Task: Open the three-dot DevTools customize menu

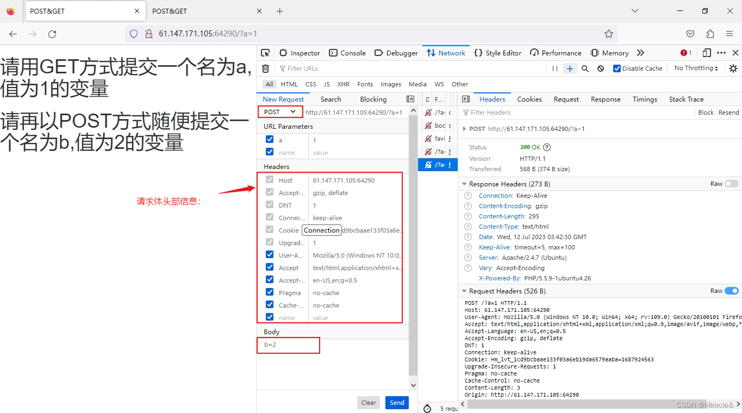Action: click(x=720, y=53)
